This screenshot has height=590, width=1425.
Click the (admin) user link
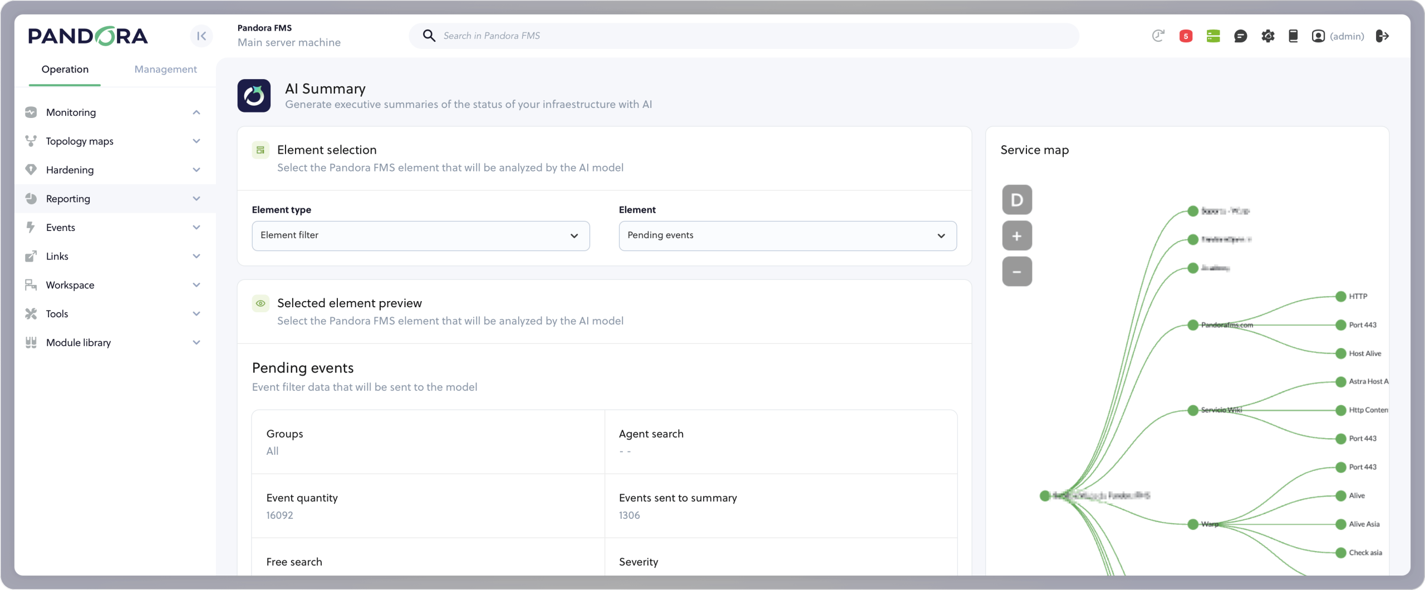point(1347,36)
